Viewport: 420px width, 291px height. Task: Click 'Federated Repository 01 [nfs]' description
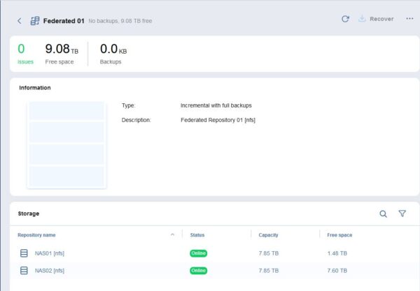point(218,120)
